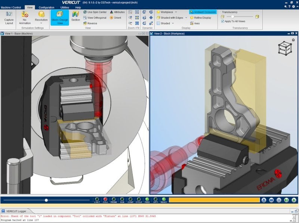Click Refine Display
Screen dimensions: 299x223
point(201,18)
